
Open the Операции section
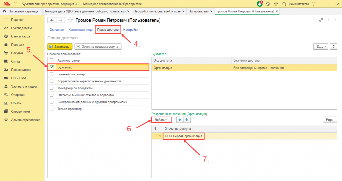pyautogui.click(x=18, y=95)
